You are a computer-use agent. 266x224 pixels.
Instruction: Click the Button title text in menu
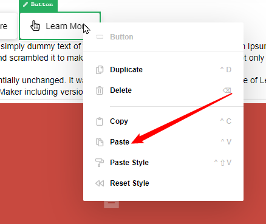tap(121, 37)
